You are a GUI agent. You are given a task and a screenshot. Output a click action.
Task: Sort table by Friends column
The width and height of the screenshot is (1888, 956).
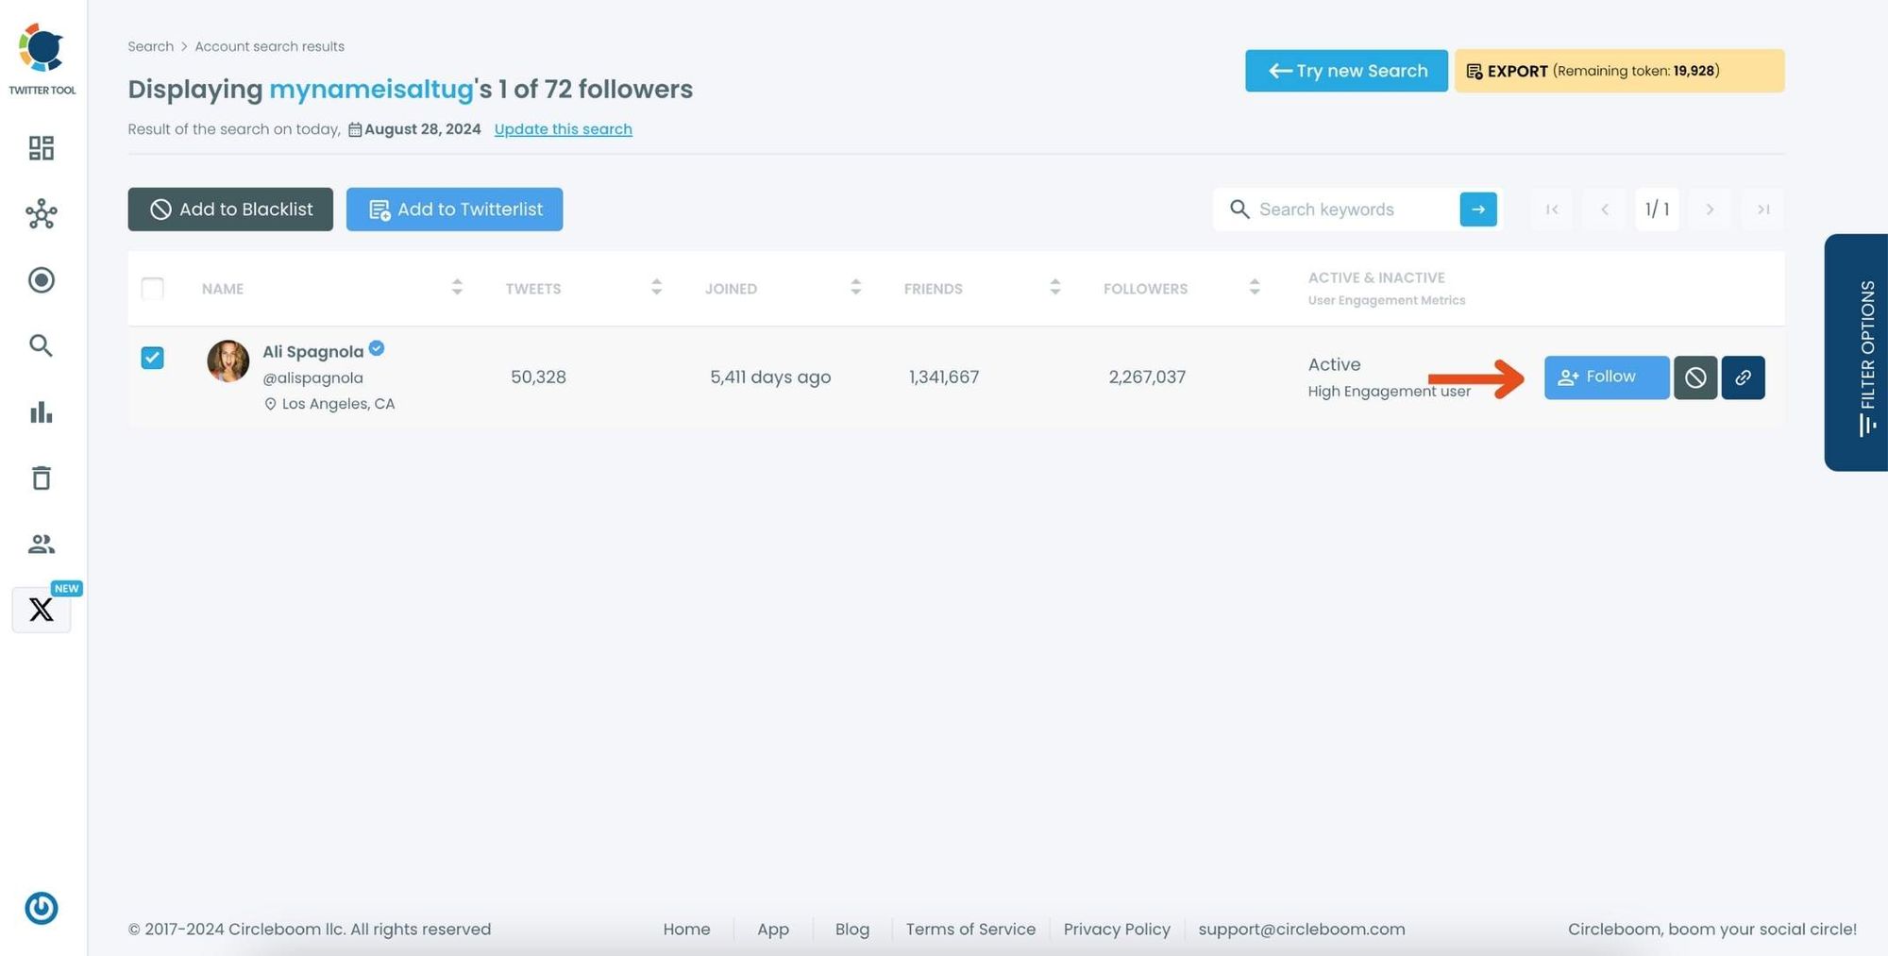click(x=1054, y=287)
